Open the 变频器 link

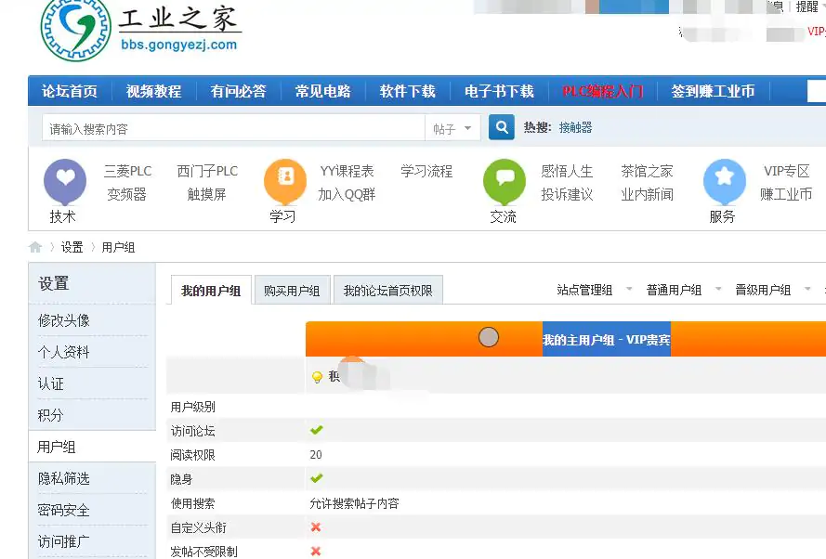[127, 194]
